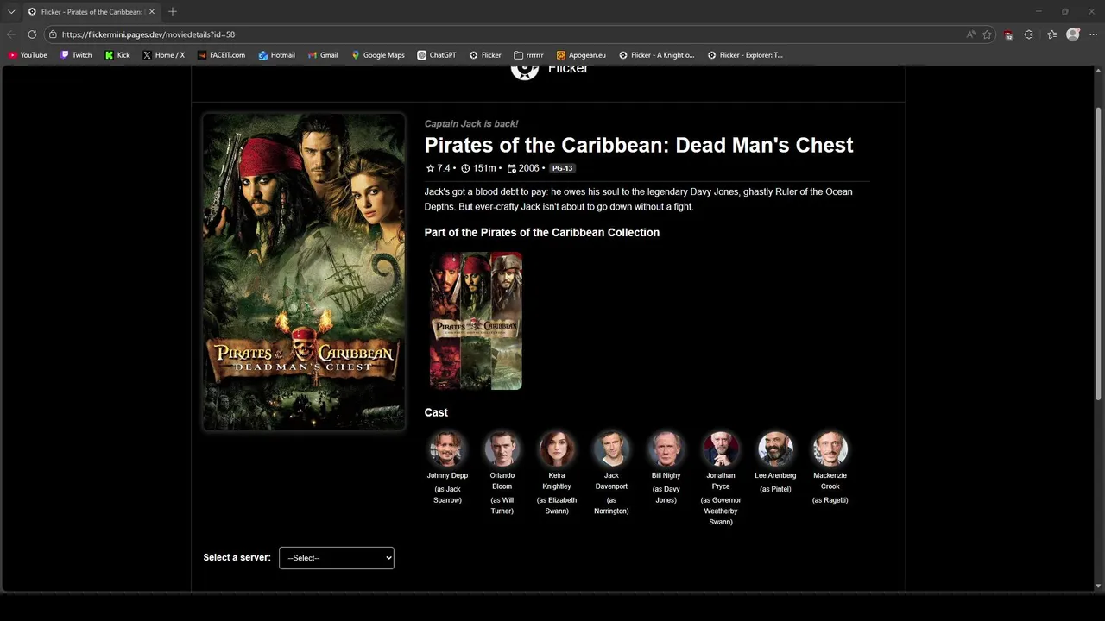Screen dimensions: 1105x621
Task: Open the ChatGPT bookmark
Action: tap(436, 55)
